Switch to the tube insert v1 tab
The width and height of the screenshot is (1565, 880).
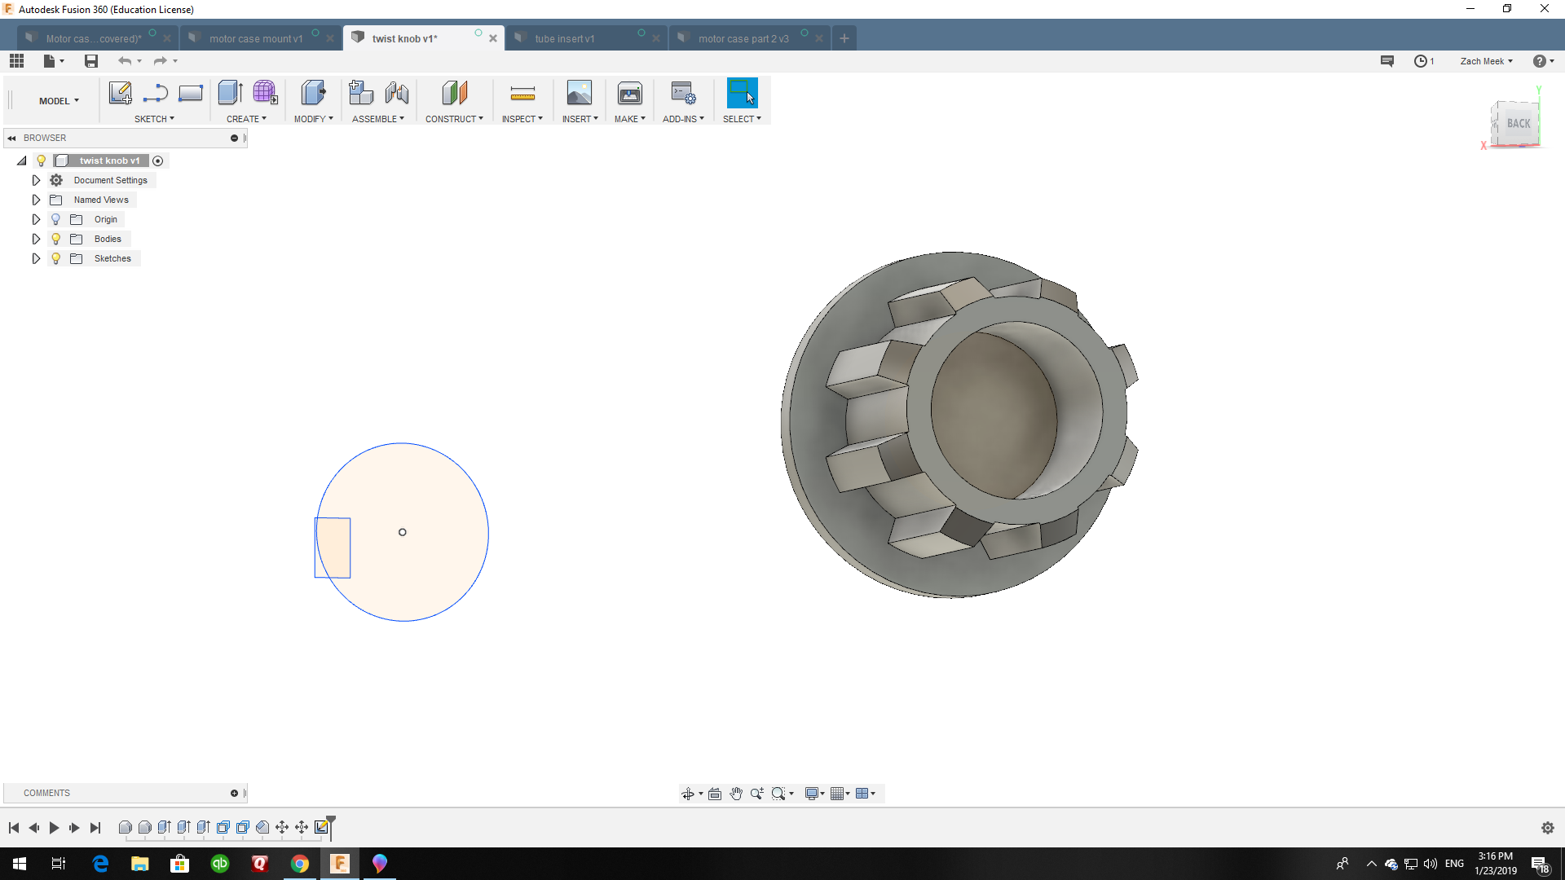[564, 38]
